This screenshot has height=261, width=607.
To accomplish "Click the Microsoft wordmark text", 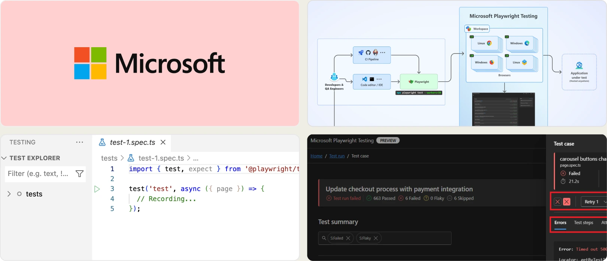I will click(x=170, y=63).
